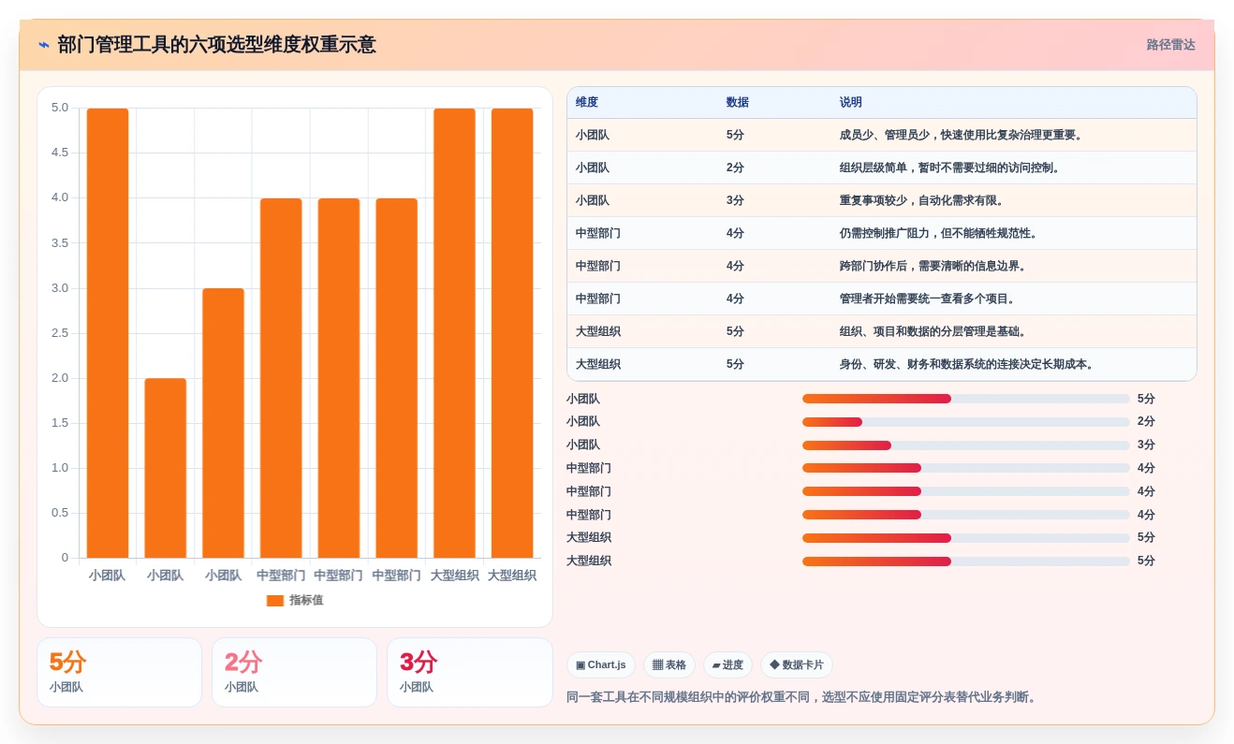Click the row 身份、研发、财务和数据系统的连接决定长期成本。
The height and width of the screenshot is (744, 1234).
pos(882,364)
